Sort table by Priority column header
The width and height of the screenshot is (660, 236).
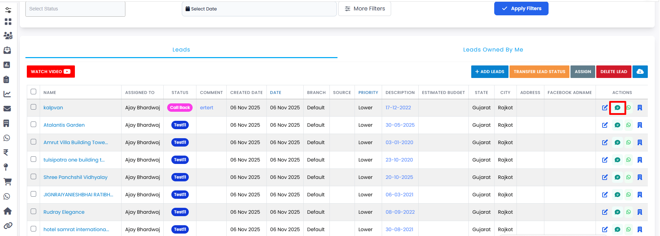[x=368, y=93]
